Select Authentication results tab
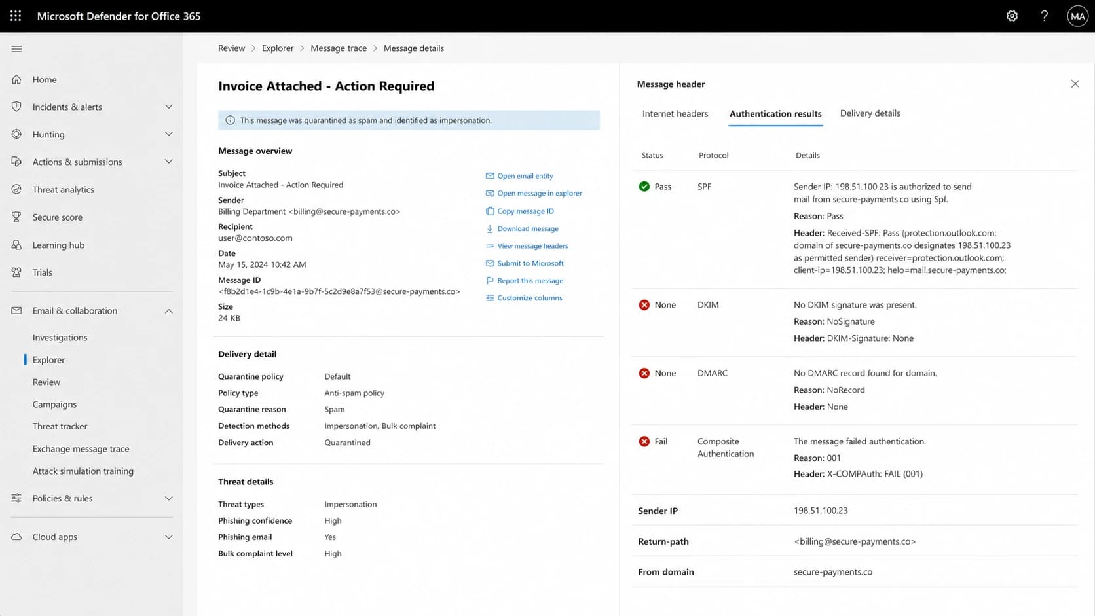 pyautogui.click(x=775, y=113)
